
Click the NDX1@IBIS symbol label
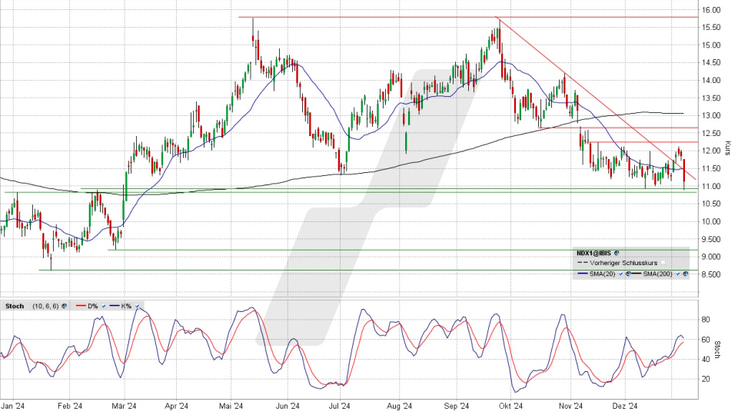pyautogui.click(x=594, y=253)
